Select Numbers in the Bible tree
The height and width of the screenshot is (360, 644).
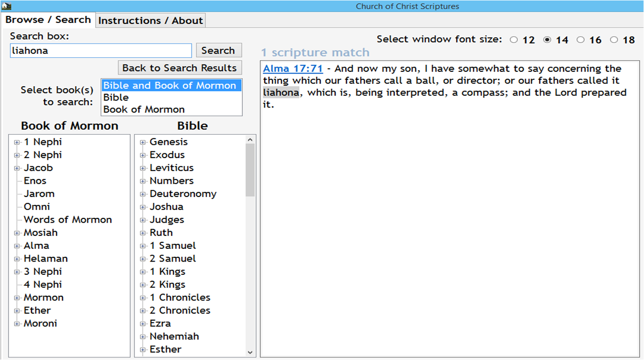click(x=171, y=181)
